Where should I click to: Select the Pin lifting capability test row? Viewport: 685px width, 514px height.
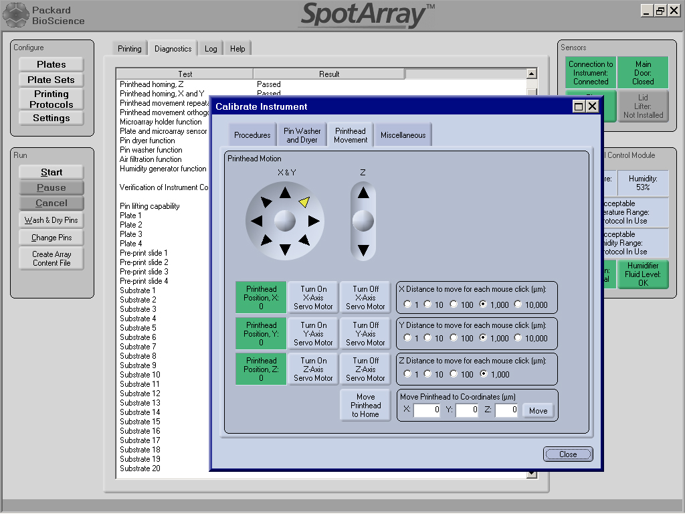pos(149,206)
